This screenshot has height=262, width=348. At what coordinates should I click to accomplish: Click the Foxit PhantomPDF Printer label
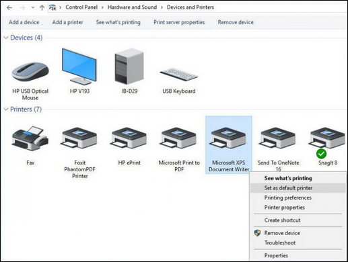click(79, 169)
